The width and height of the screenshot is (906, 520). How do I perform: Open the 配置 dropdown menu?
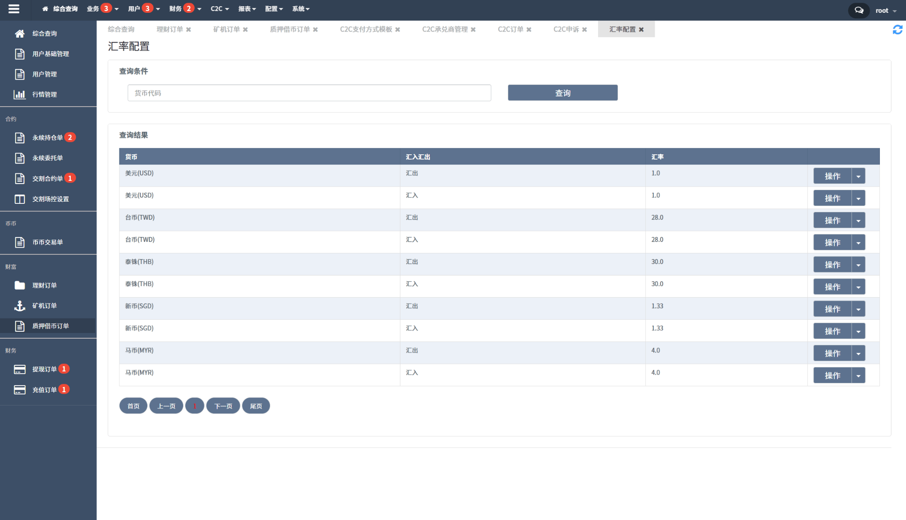(274, 9)
